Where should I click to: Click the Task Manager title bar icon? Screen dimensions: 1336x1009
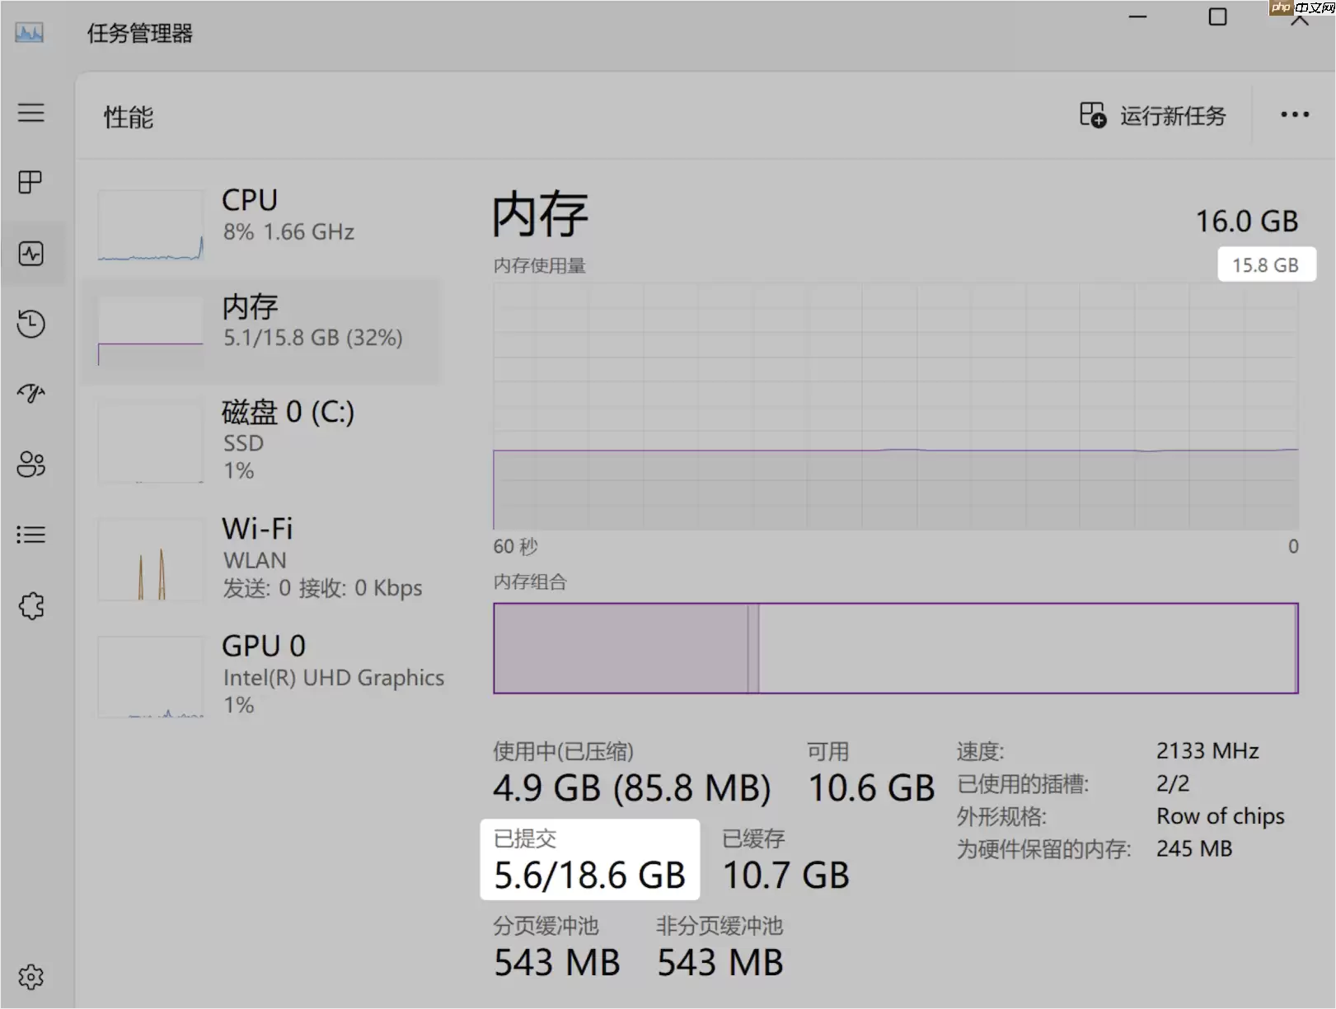(x=30, y=33)
